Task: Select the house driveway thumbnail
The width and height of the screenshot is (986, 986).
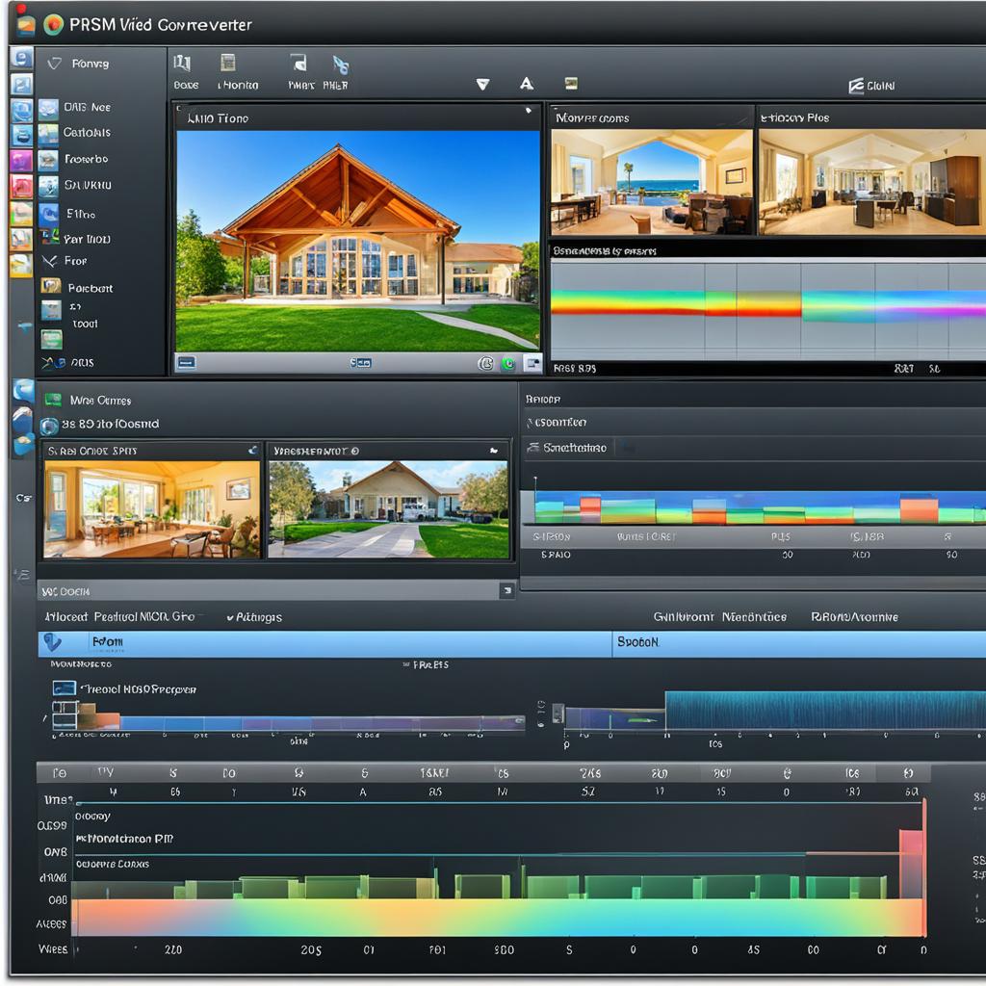Action: [x=389, y=509]
